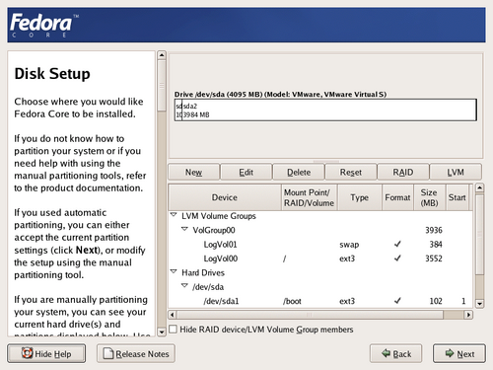Click the size value 3936

(x=434, y=230)
